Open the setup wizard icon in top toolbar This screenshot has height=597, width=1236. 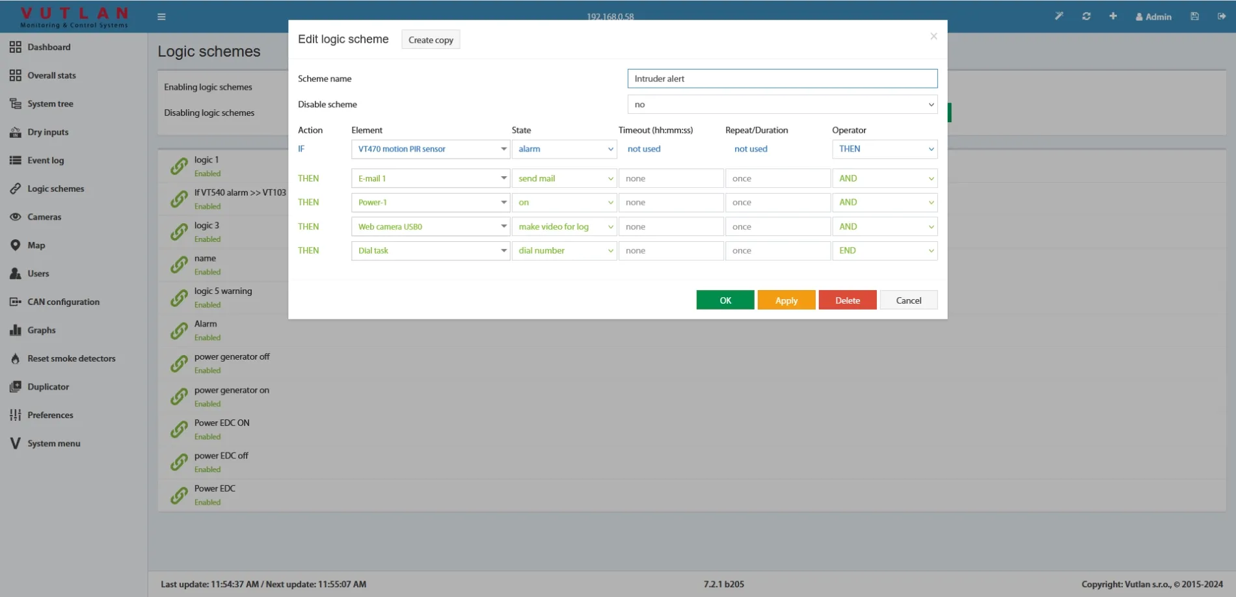pyautogui.click(x=1059, y=16)
